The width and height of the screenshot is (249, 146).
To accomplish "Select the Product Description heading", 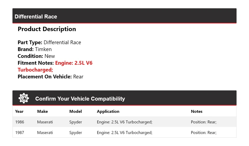I will [47, 29].
